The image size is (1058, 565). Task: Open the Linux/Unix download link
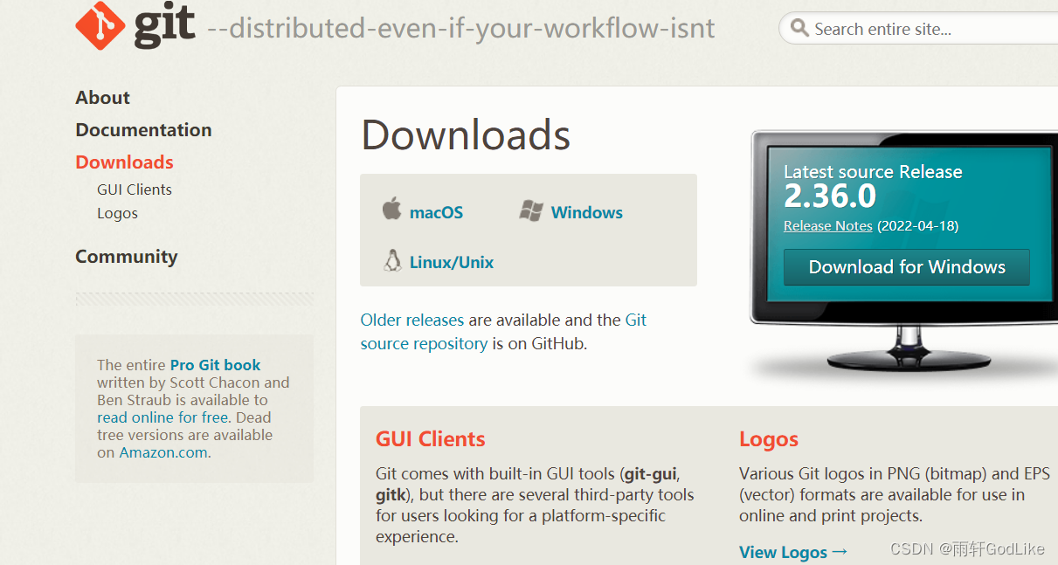pyautogui.click(x=452, y=262)
